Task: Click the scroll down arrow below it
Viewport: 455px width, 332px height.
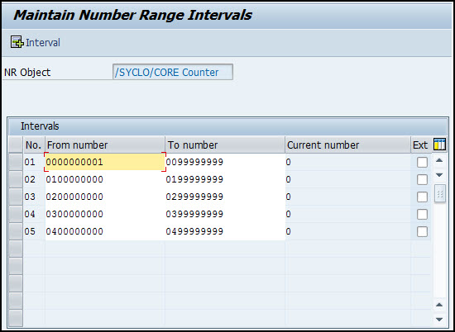Action: pos(439,175)
